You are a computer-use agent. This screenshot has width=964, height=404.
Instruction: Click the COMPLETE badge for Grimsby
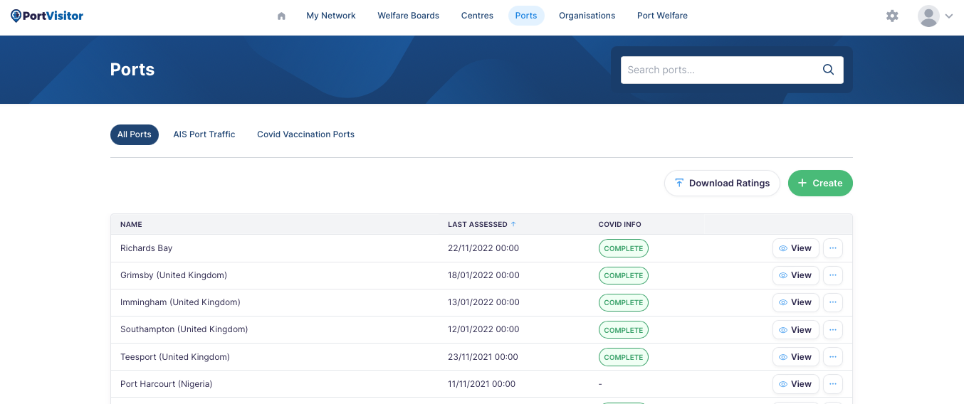coord(624,275)
